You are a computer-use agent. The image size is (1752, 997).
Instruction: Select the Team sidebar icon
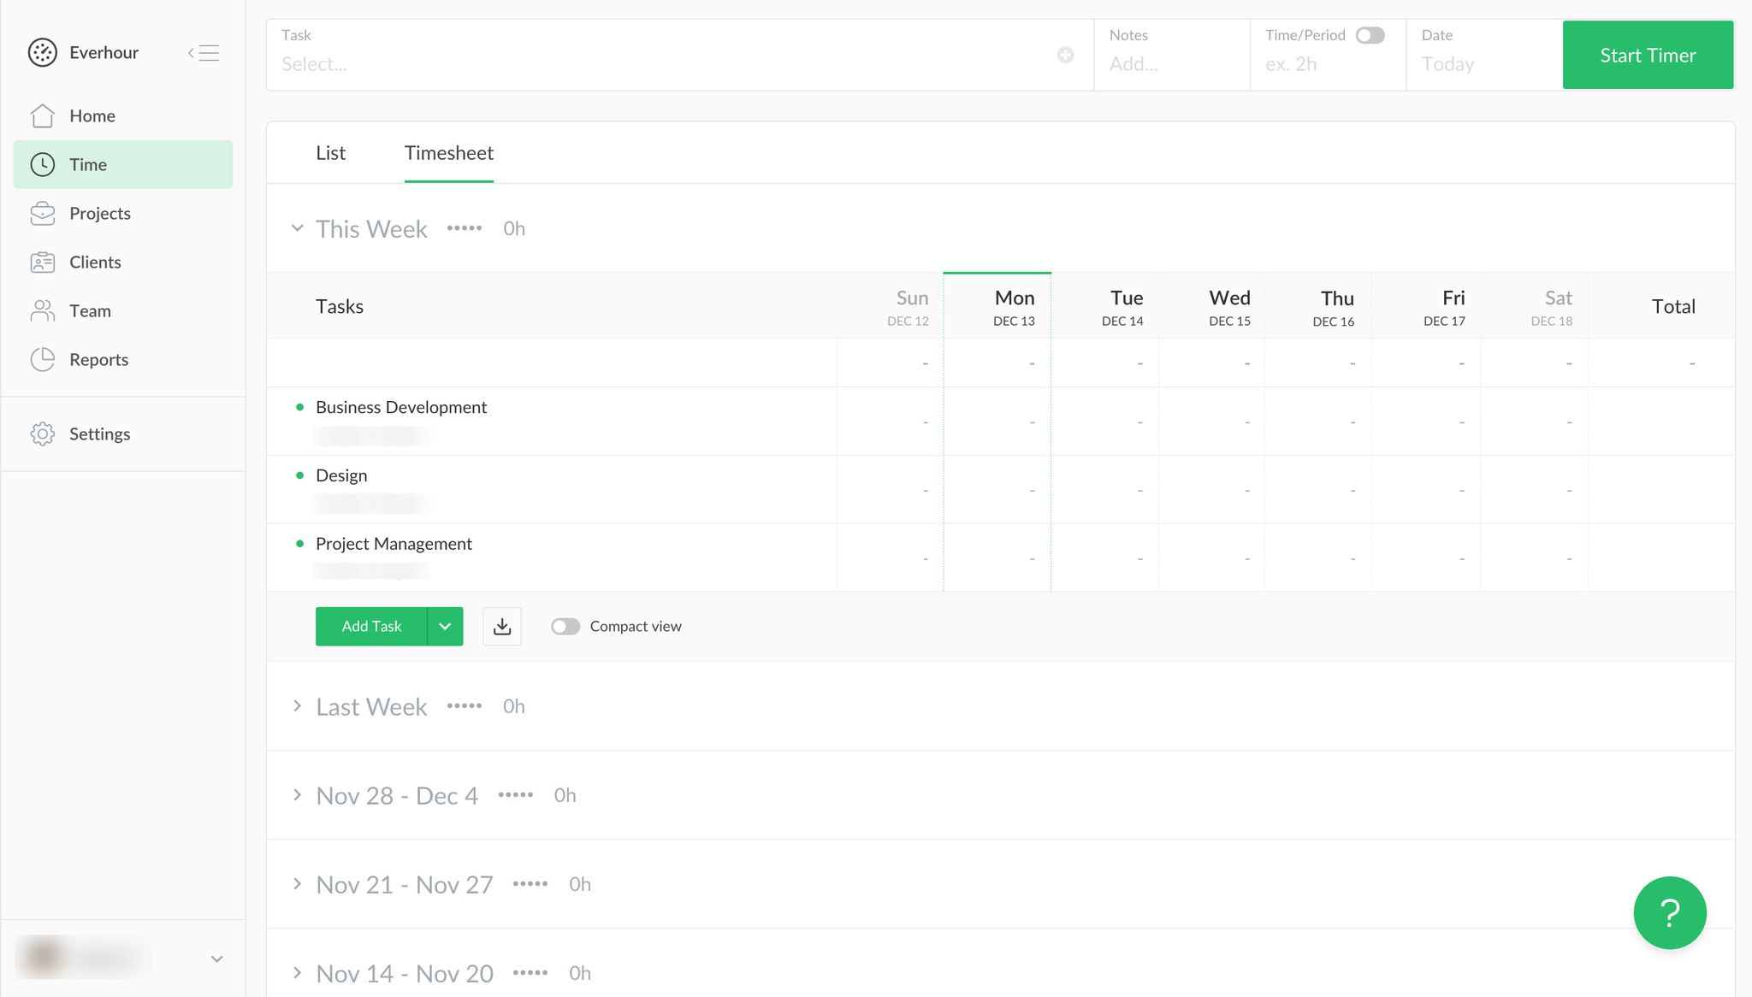pos(42,310)
